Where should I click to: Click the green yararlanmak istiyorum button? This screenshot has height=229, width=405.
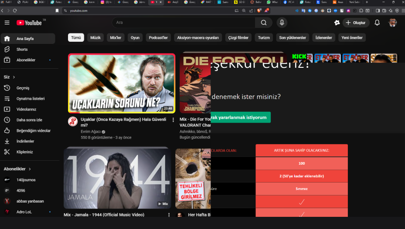click(241, 117)
